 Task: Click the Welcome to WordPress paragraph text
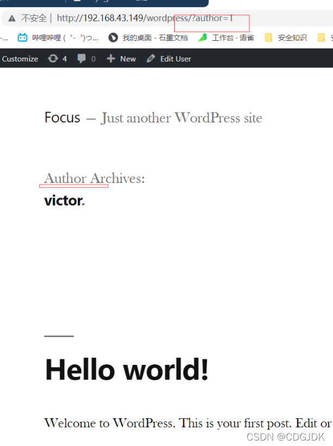[x=188, y=423]
